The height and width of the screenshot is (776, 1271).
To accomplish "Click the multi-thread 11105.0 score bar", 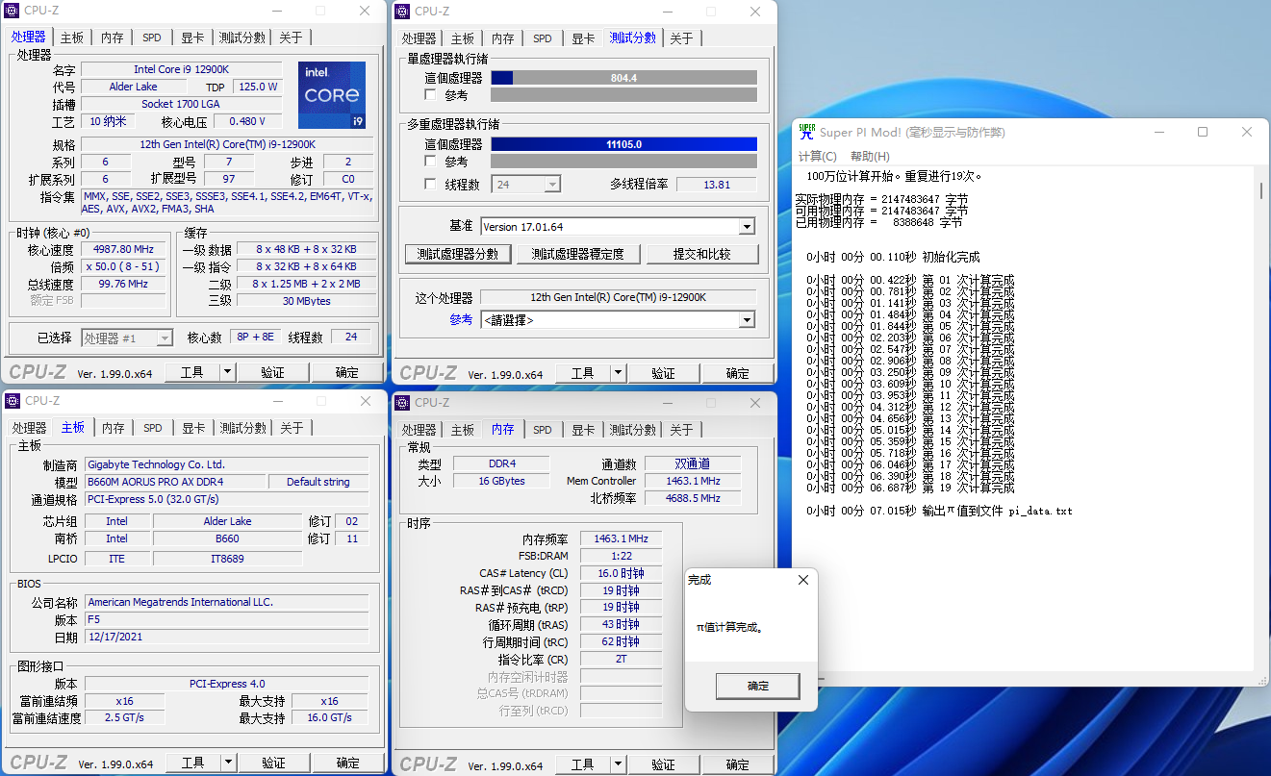I will [x=623, y=144].
